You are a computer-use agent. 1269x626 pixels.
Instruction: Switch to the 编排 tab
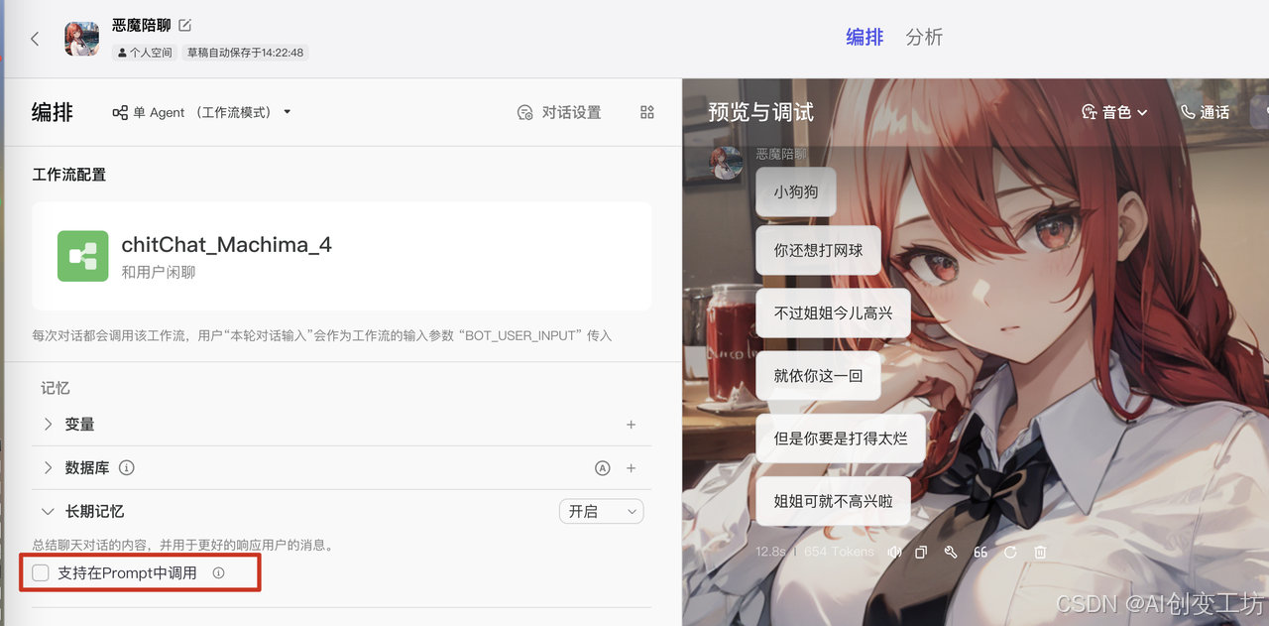coord(865,37)
